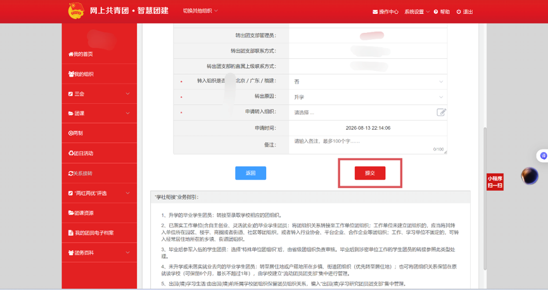Expand 切换其他组织 dropdown
The image size is (548, 290).
click(201, 11)
